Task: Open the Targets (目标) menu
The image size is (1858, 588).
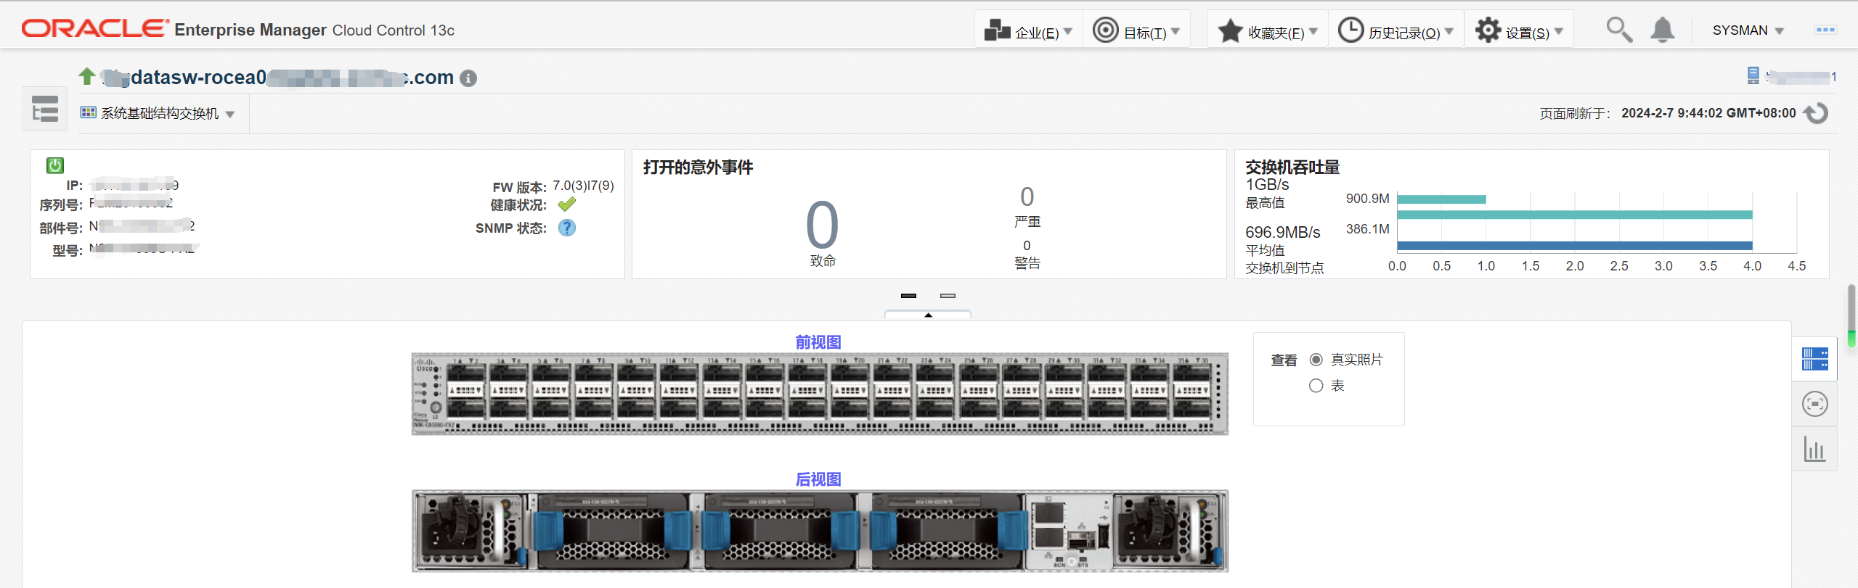Action: click(x=1136, y=30)
